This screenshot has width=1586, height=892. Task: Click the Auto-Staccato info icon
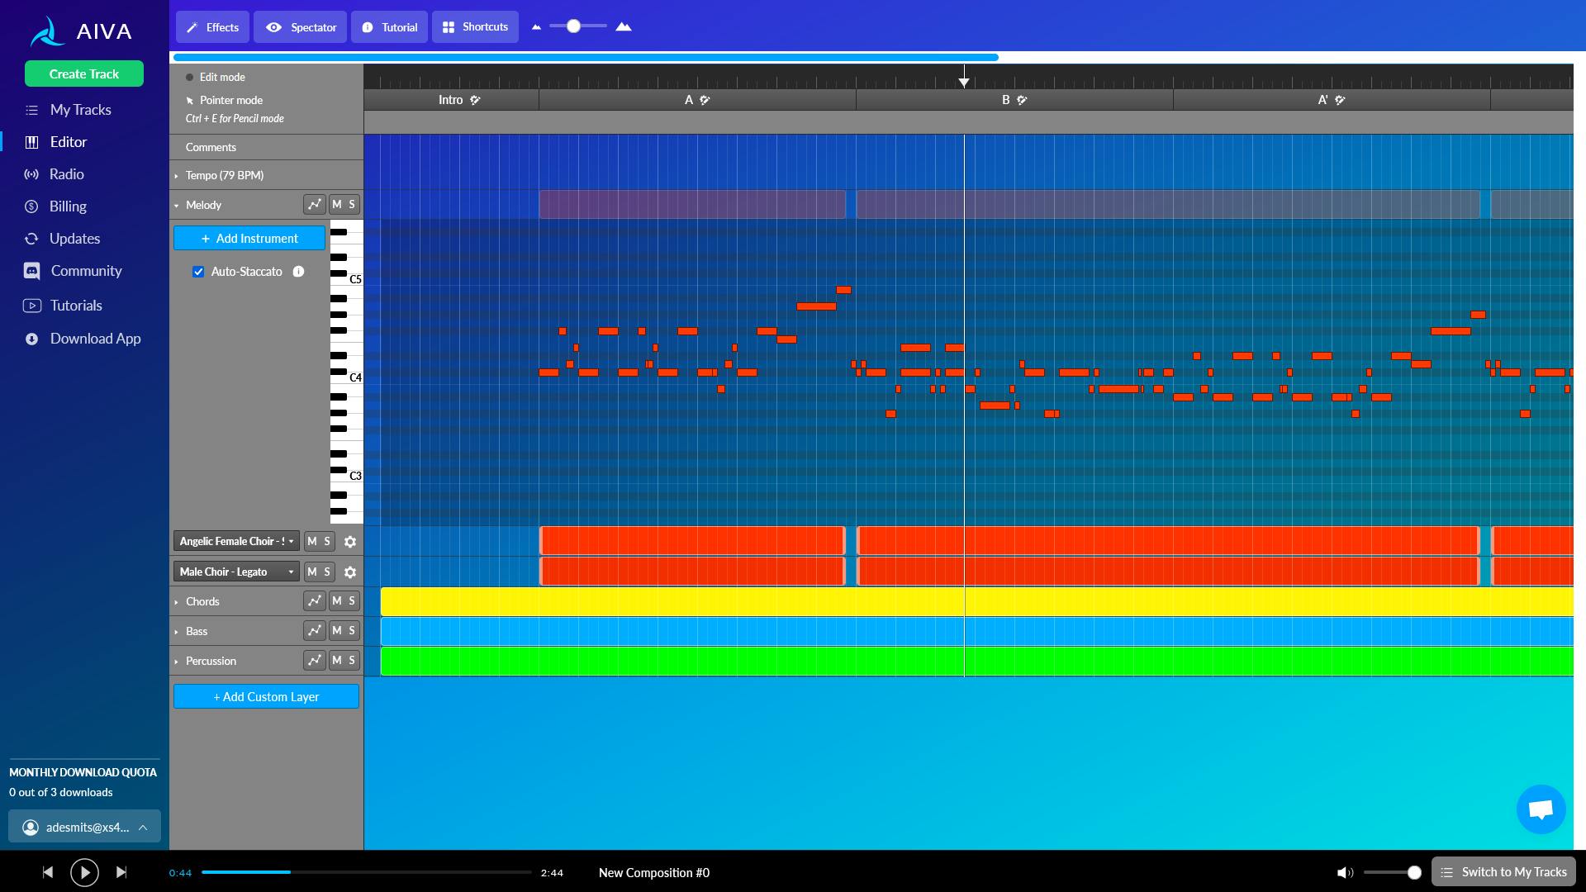pyautogui.click(x=298, y=271)
